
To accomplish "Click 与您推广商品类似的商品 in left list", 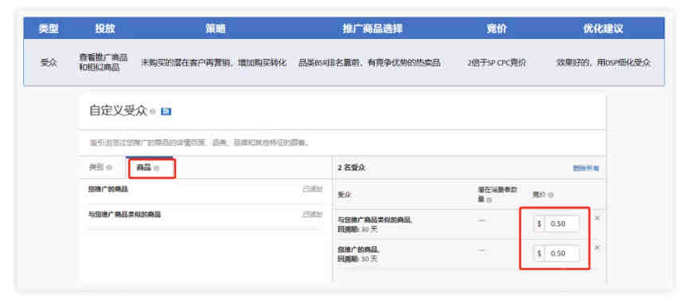I will (x=124, y=215).
